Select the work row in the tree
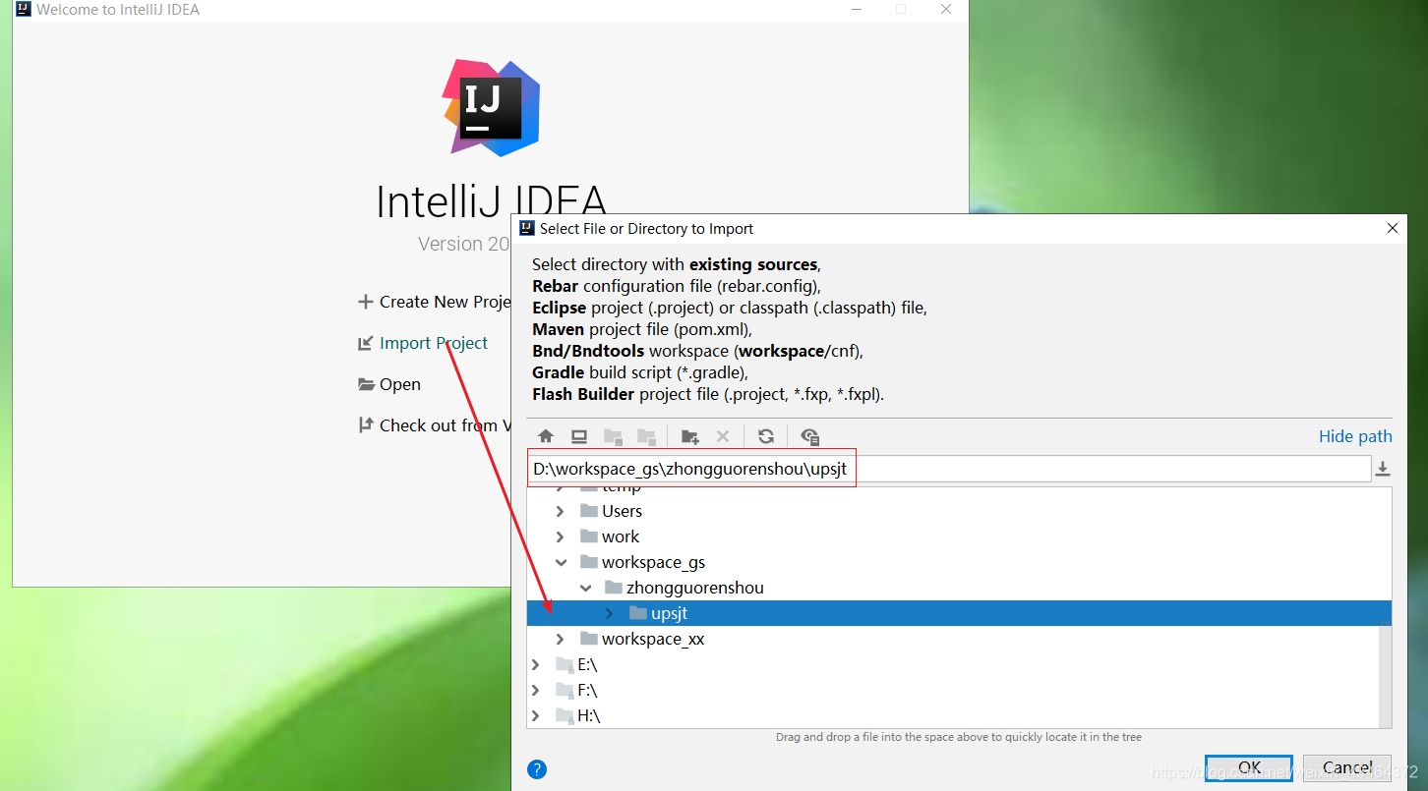The width and height of the screenshot is (1428, 791). [959, 537]
